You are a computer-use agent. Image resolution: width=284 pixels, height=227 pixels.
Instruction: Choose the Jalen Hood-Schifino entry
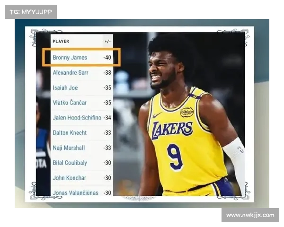(77, 118)
